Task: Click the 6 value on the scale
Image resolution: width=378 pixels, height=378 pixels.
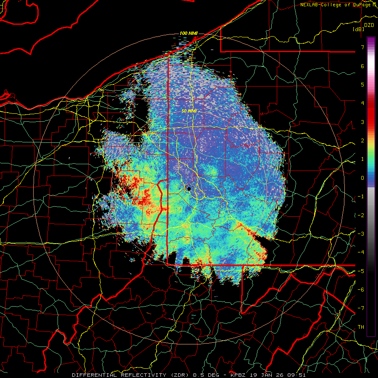Action: [362, 66]
